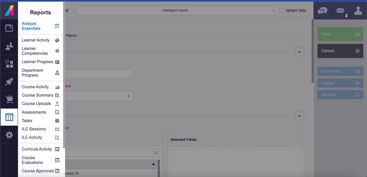Open Course Uploads report

(x=40, y=103)
